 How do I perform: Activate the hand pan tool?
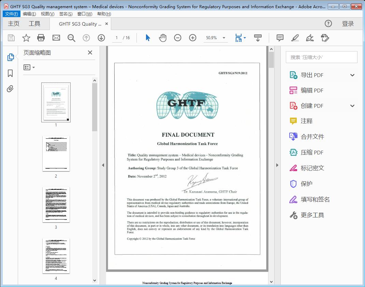click(x=163, y=38)
